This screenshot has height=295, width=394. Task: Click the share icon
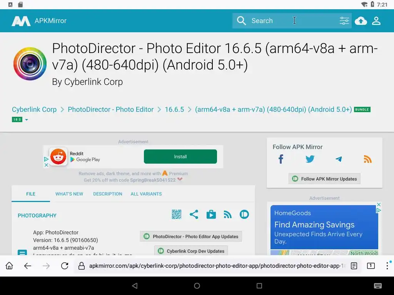coord(194,214)
